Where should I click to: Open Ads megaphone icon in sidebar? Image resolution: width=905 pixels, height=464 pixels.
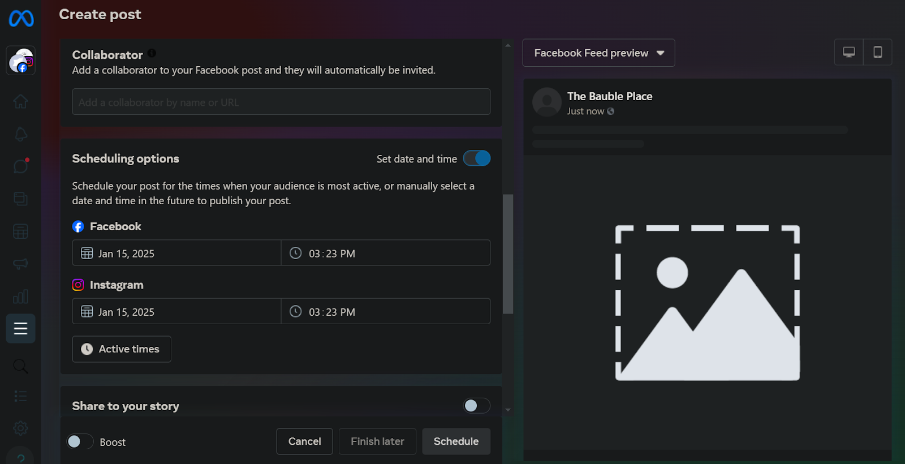pyautogui.click(x=20, y=264)
